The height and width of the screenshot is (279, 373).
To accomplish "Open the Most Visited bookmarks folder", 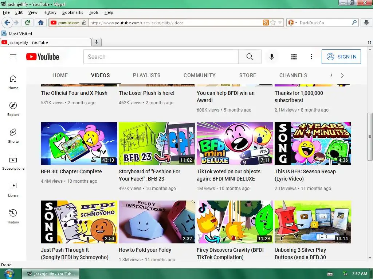I will point(17,34).
